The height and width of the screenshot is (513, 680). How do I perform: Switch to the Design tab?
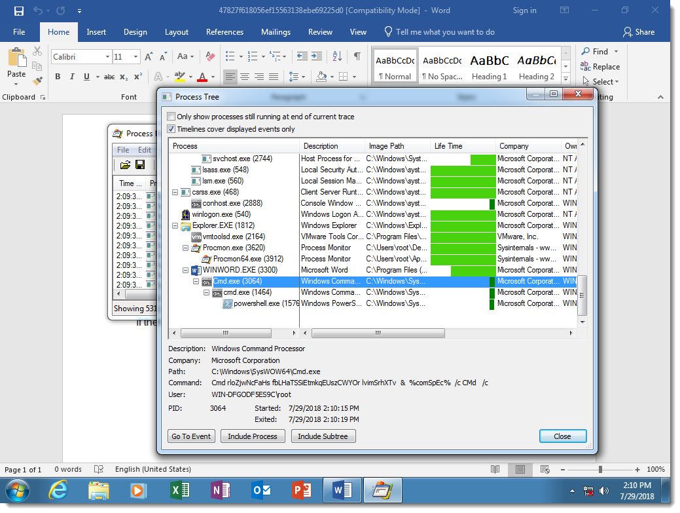pyautogui.click(x=135, y=32)
